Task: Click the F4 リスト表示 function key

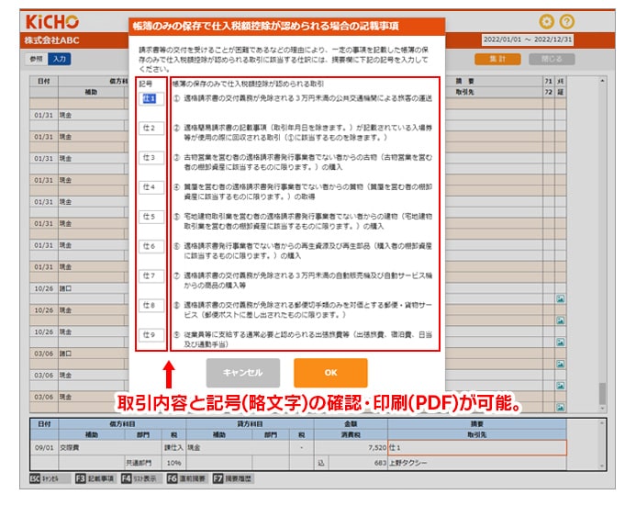Action: (141, 478)
